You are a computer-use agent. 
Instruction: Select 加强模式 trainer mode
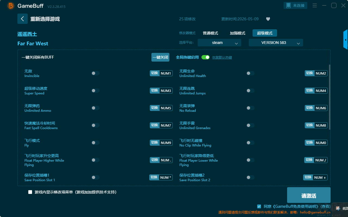coord(238,33)
